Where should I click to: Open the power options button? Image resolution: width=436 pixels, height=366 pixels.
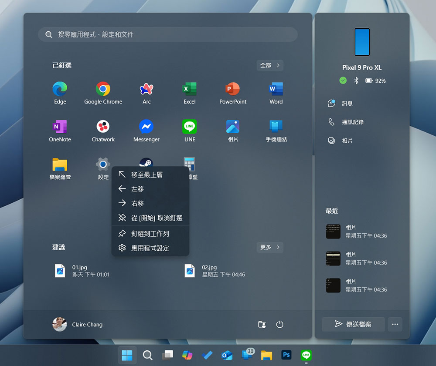[x=279, y=324]
